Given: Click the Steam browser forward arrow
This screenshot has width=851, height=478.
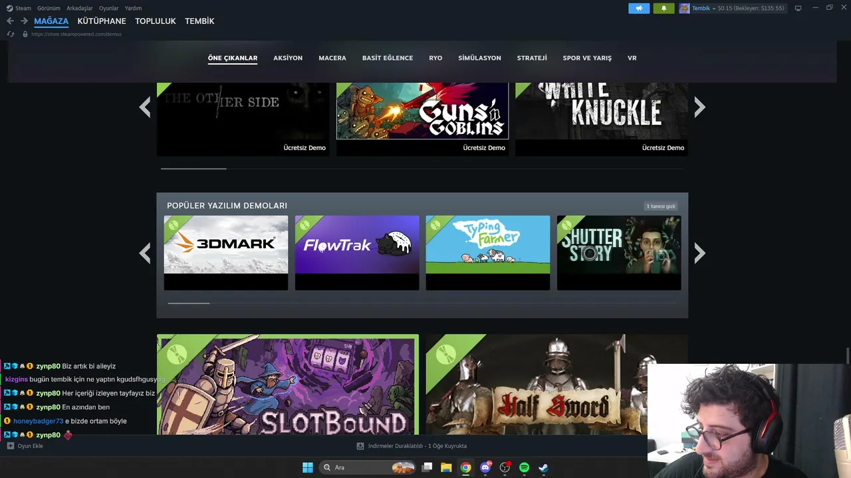Looking at the screenshot, I should (x=24, y=21).
